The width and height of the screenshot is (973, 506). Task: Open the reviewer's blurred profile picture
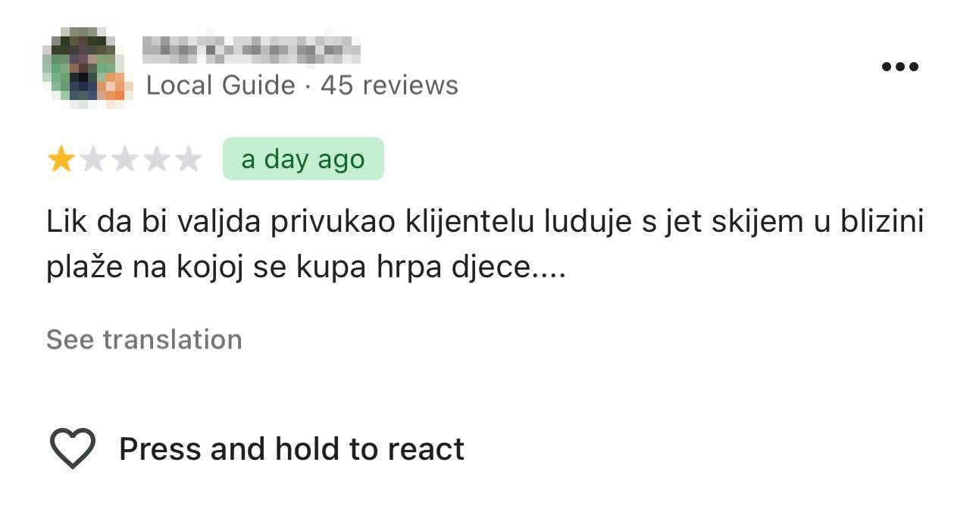[x=80, y=64]
